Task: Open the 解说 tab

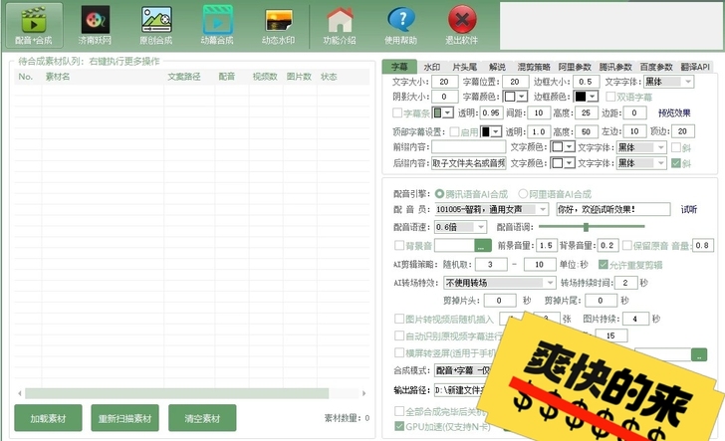Action: (x=497, y=67)
